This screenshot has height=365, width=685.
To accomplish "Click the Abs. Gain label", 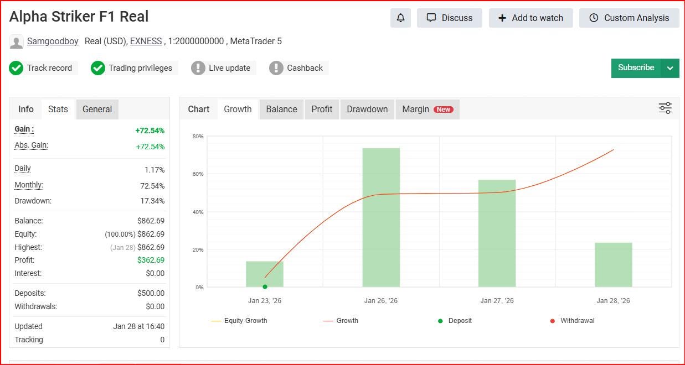I will [x=32, y=145].
